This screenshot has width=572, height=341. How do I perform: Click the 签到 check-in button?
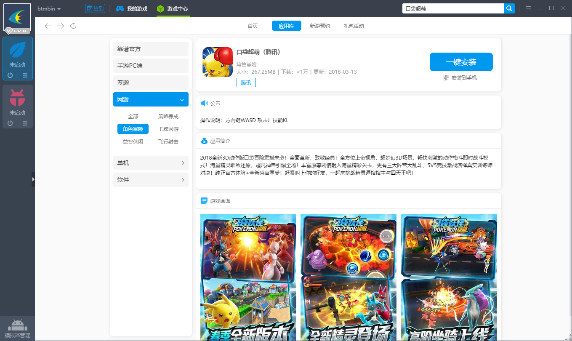coord(95,8)
